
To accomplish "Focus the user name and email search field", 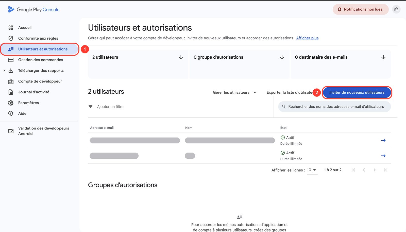I will pyautogui.click(x=334, y=107).
